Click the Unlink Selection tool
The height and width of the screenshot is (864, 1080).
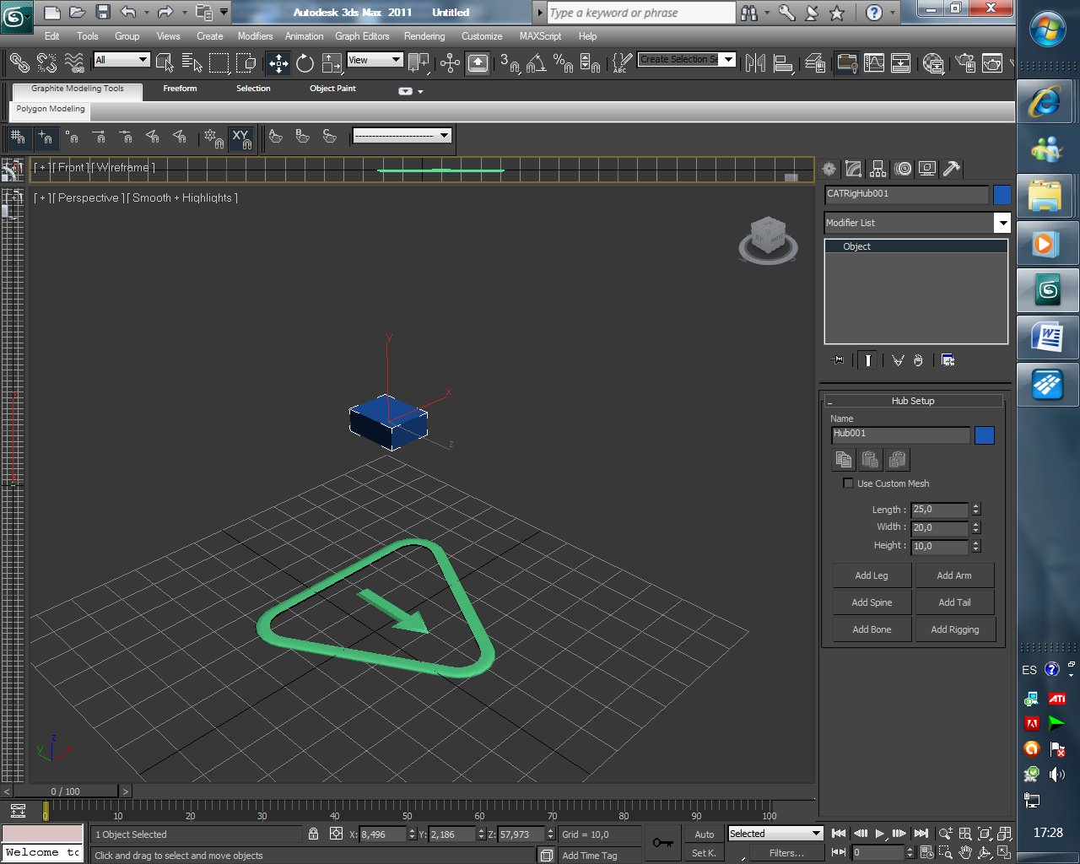[x=46, y=62]
